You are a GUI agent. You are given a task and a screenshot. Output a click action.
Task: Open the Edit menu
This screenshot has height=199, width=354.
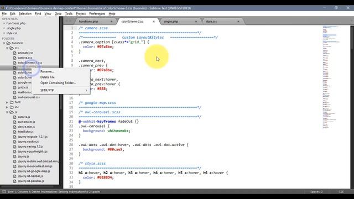(13, 14)
